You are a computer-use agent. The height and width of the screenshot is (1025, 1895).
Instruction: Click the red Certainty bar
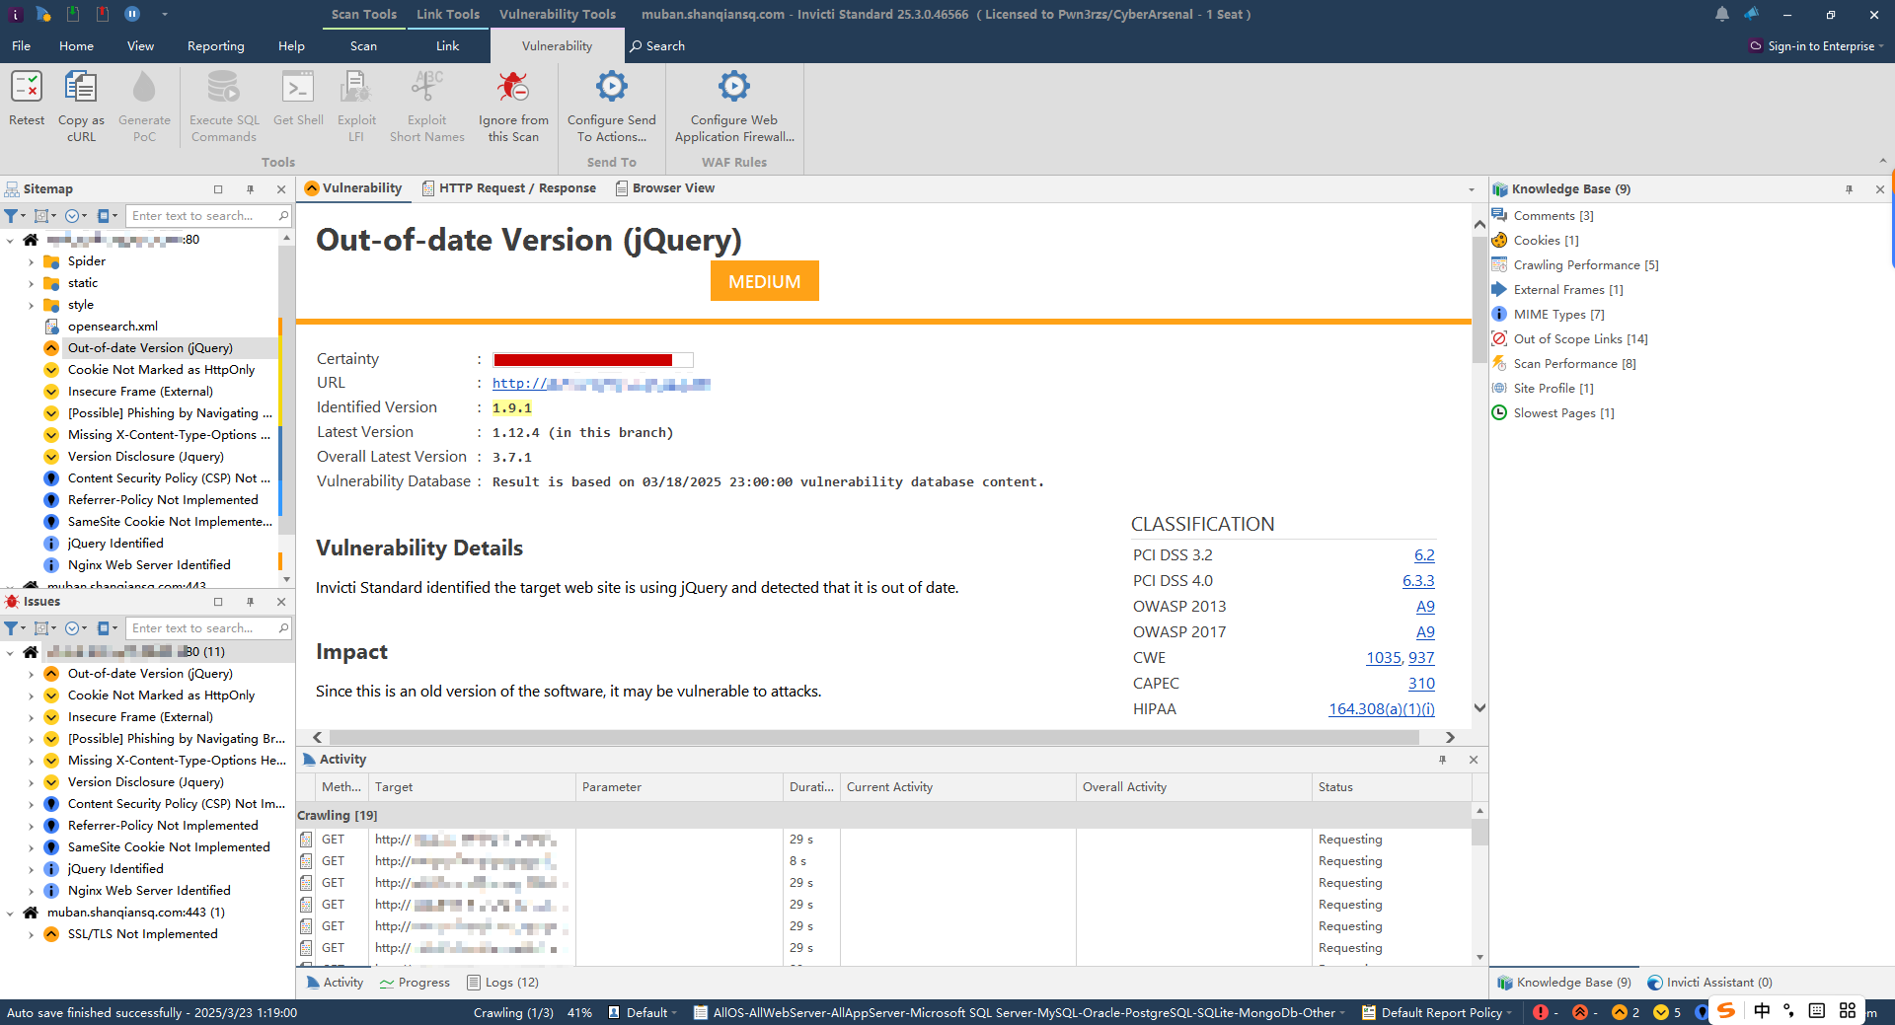point(582,360)
